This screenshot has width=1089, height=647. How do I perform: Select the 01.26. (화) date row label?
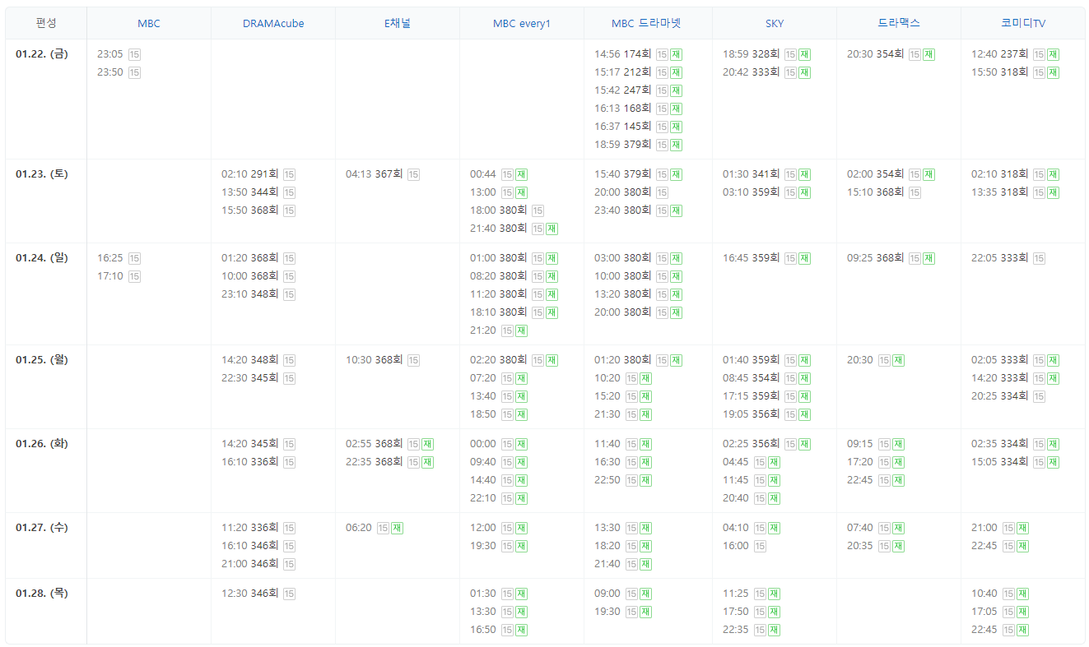42,444
